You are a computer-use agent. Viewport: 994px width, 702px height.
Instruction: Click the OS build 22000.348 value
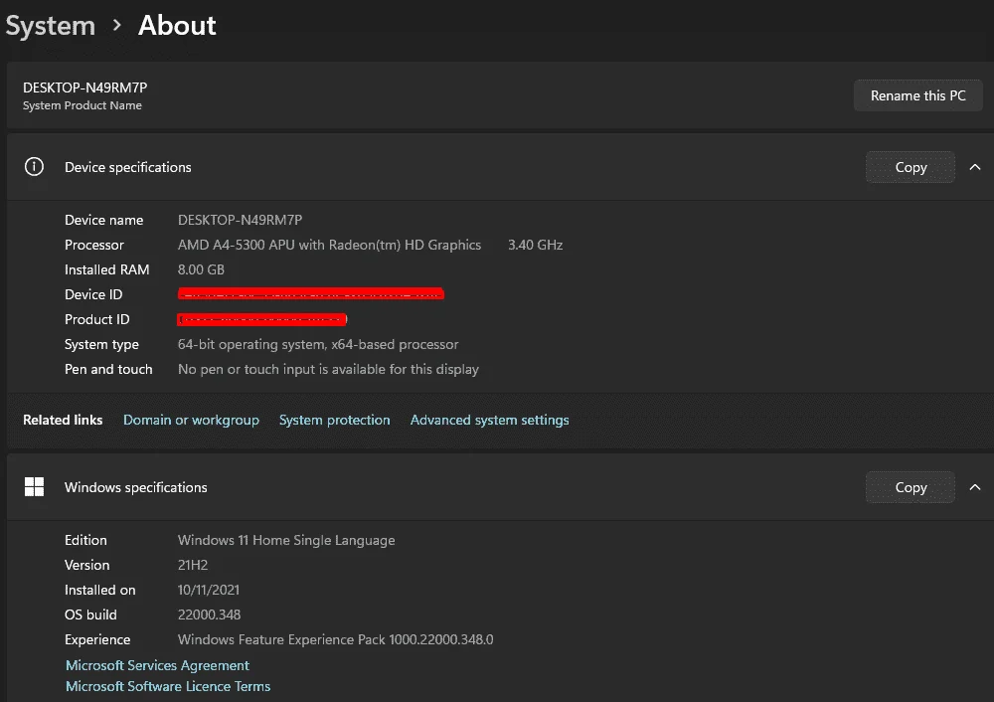point(209,614)
